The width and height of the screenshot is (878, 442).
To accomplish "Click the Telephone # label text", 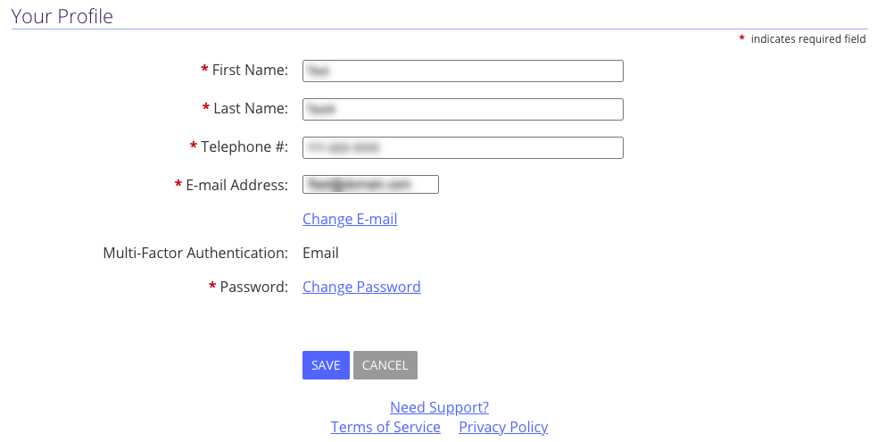I will point(244,146).
